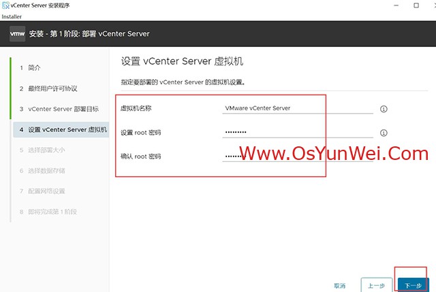Focus the 设置 root 密码 field

tap(298, 132)
